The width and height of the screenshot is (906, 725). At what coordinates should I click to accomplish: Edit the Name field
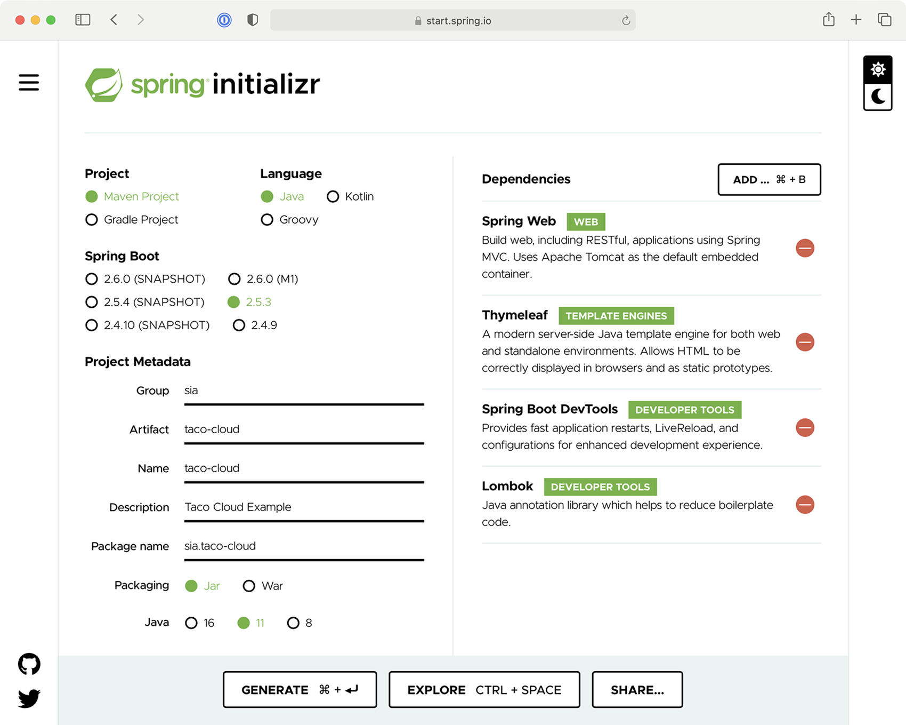(304, 469)
